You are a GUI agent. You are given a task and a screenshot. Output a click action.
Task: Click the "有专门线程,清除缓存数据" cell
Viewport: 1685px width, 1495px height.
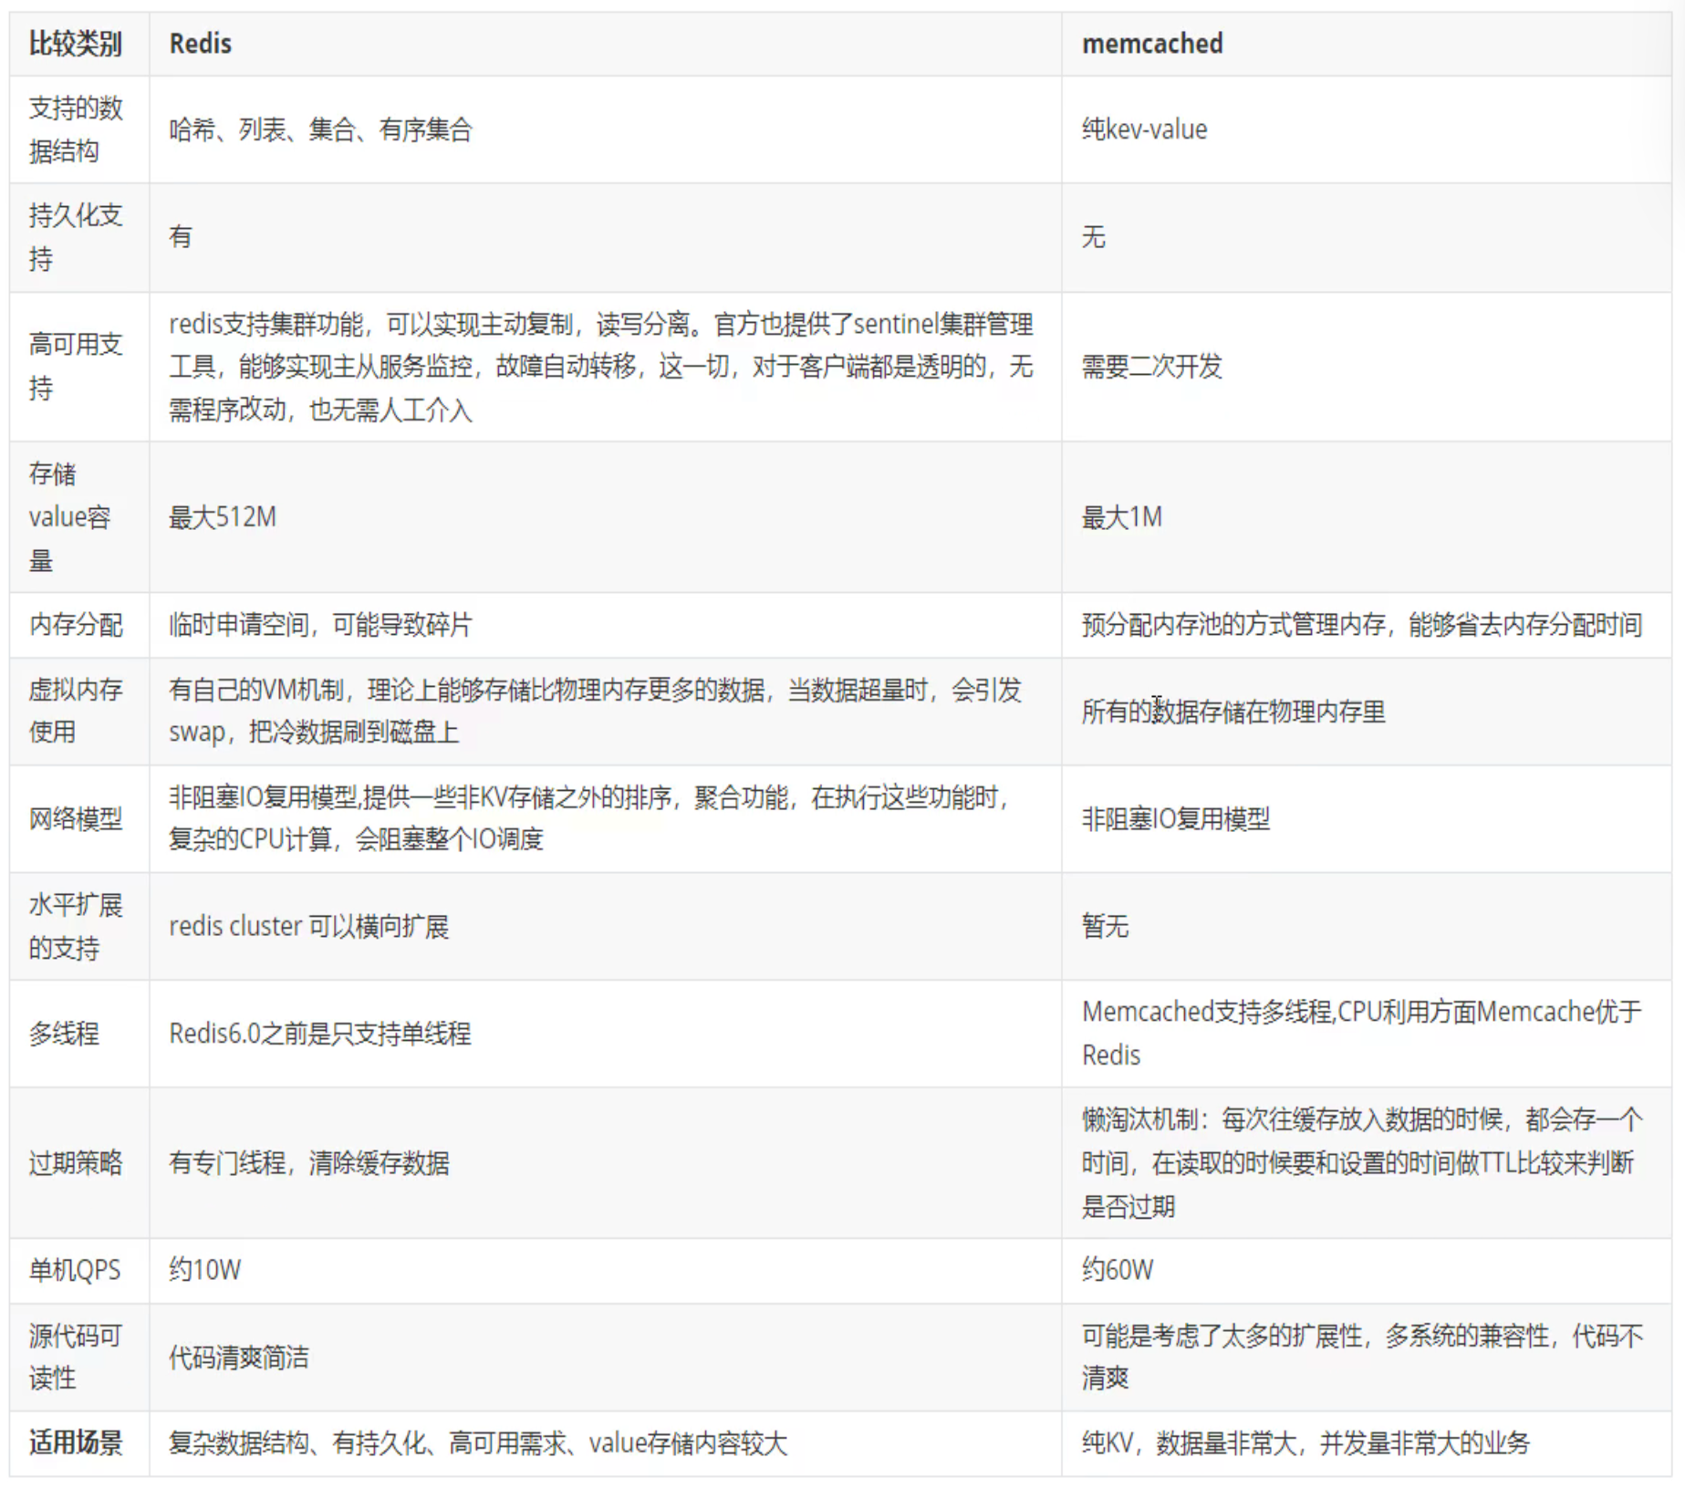(308, 1163)
